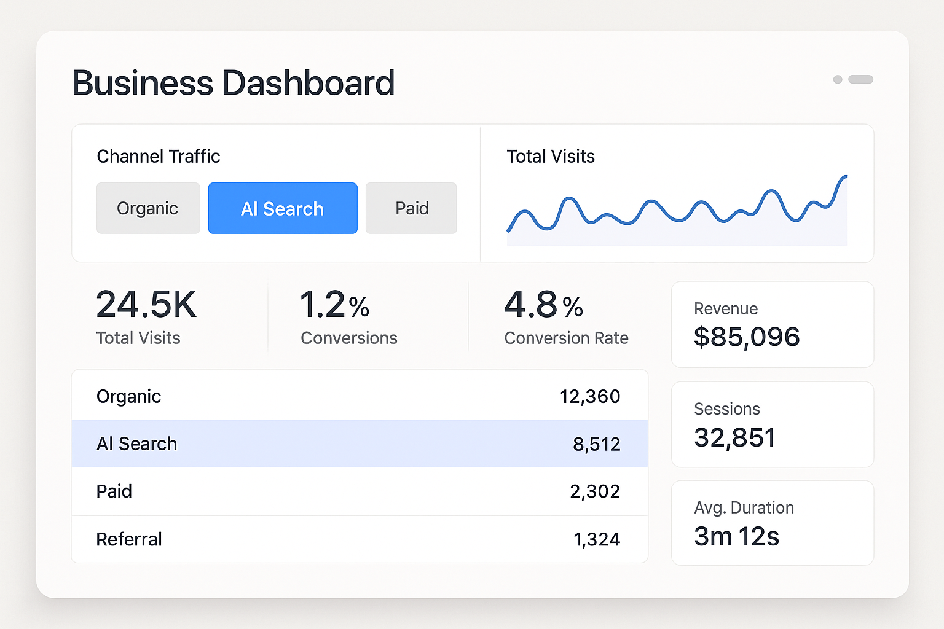Click the 8,512 value for AI Search
Image resolution: width=944 pixels, height=629 pixels.
(597, 443)
